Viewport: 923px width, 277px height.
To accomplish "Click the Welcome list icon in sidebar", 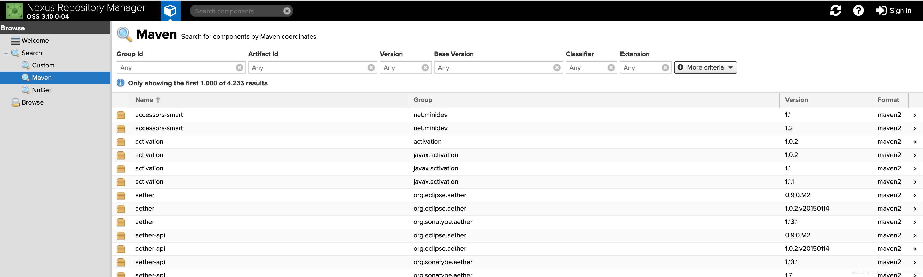I will (x=15, y=41).
